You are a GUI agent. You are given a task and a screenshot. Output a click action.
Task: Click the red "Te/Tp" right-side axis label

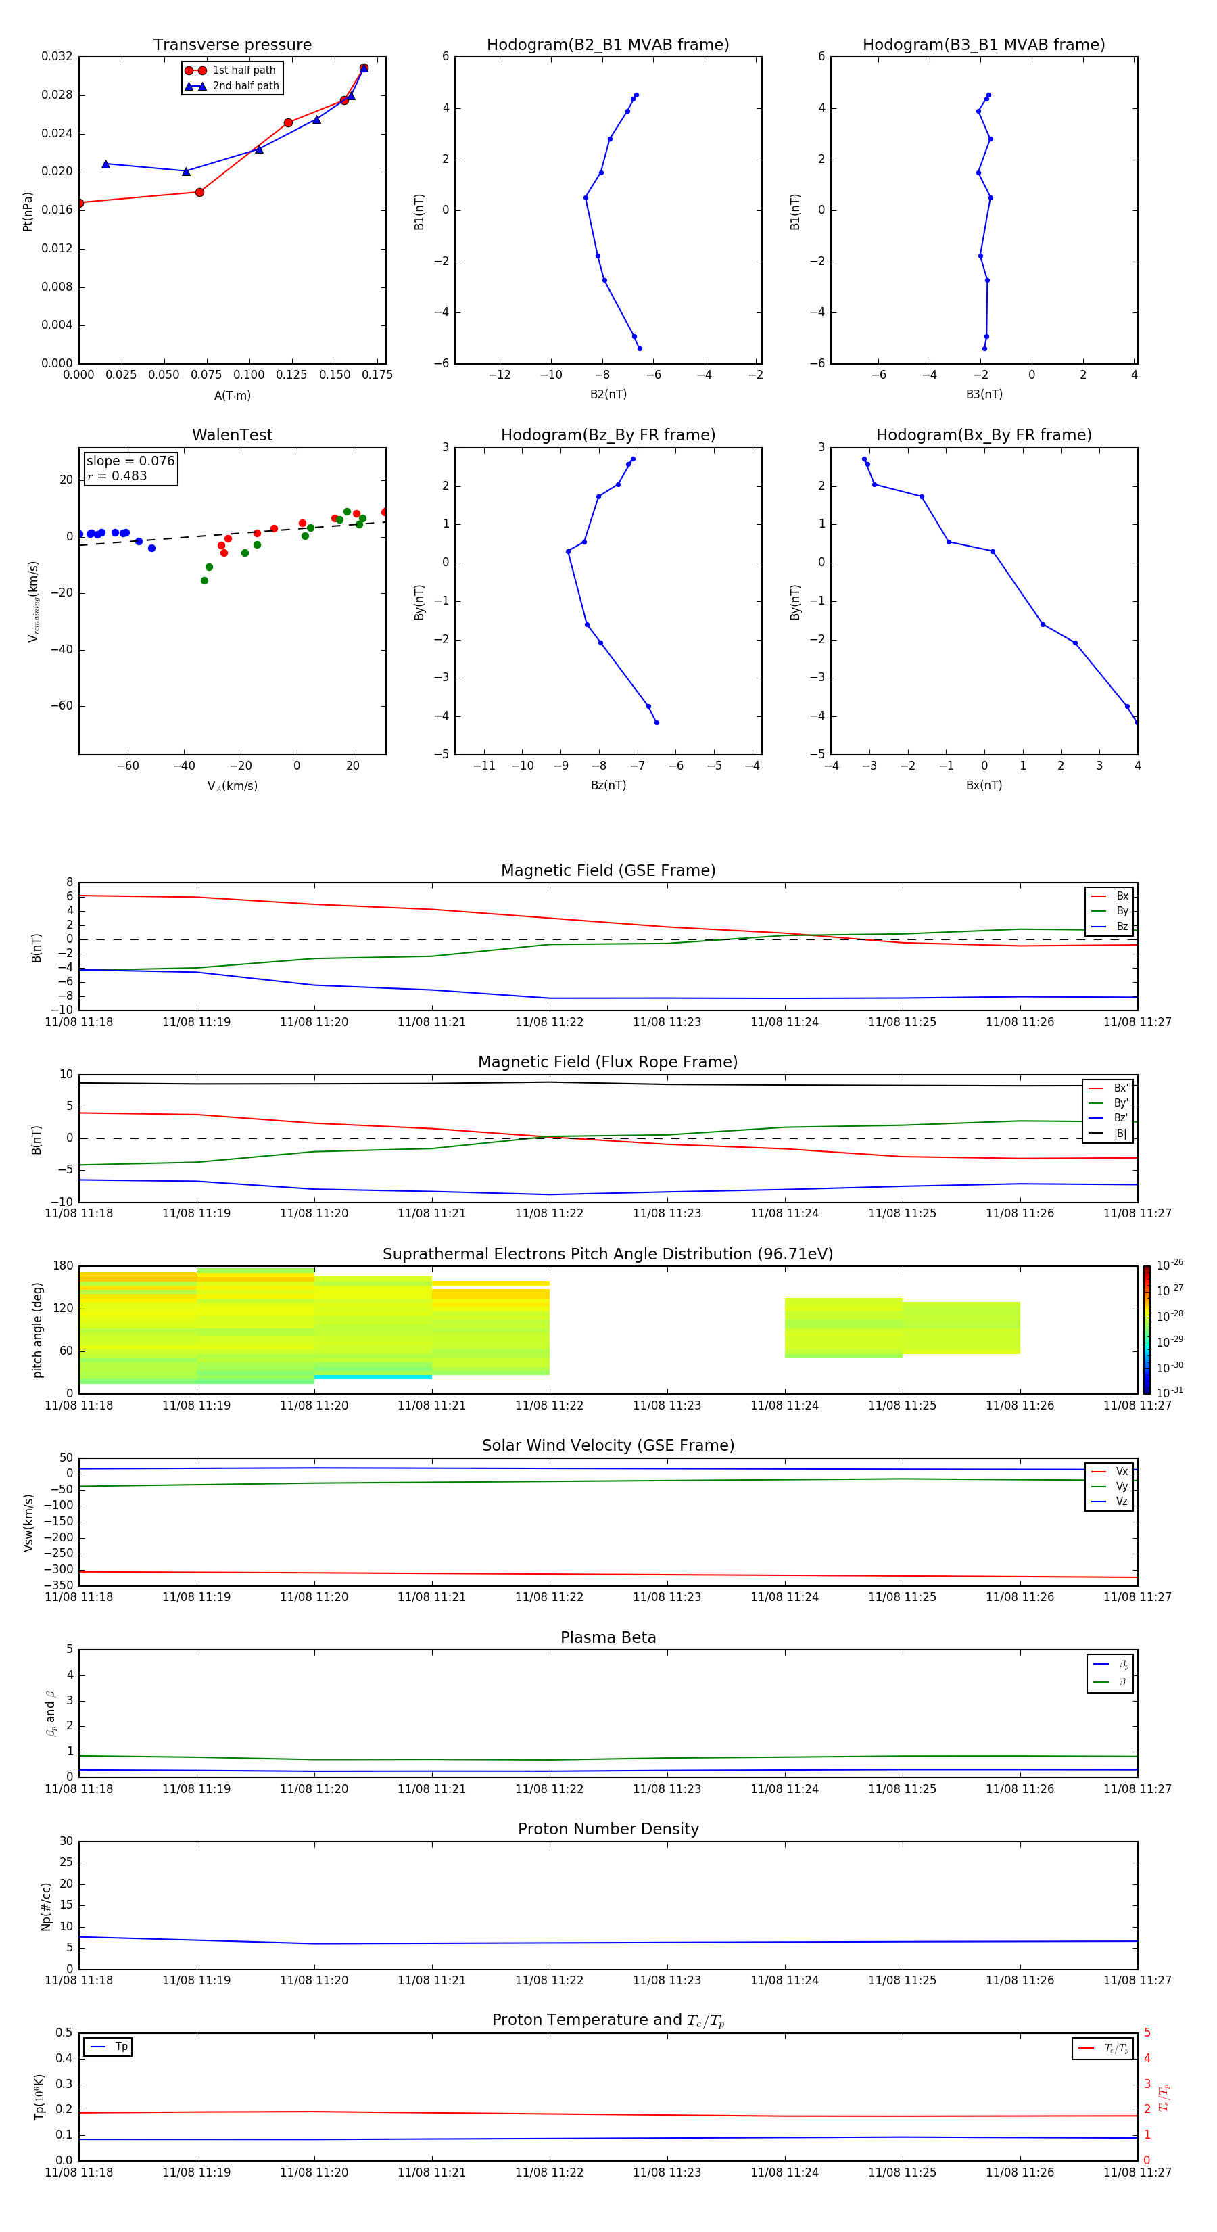tap(1164, 2097)
